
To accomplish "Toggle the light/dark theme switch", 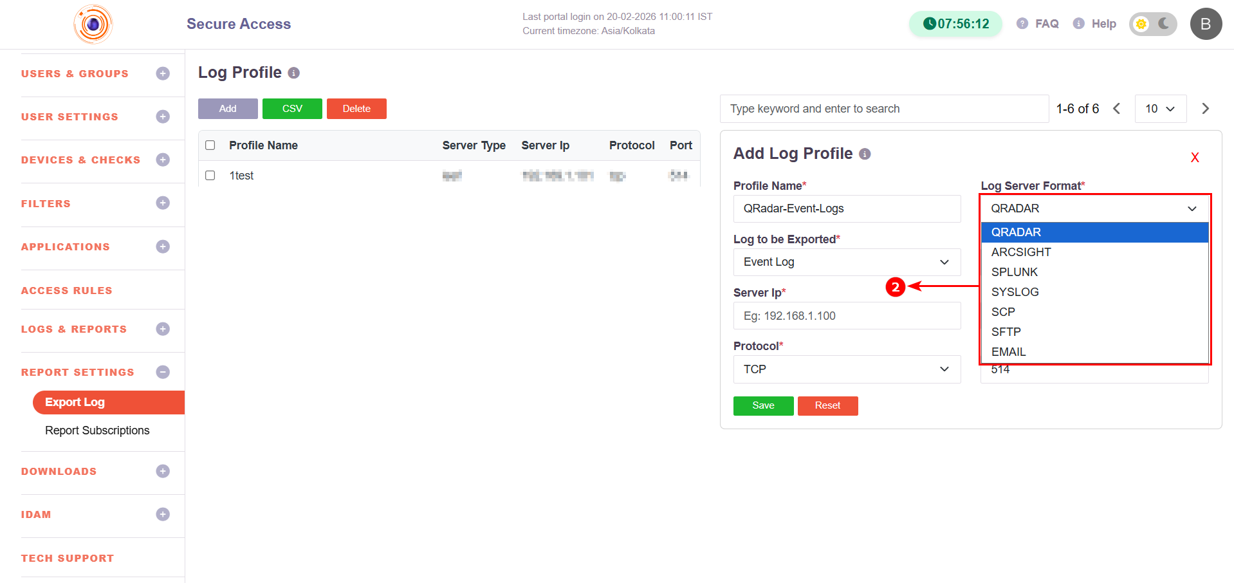I will pos(1152,24).
